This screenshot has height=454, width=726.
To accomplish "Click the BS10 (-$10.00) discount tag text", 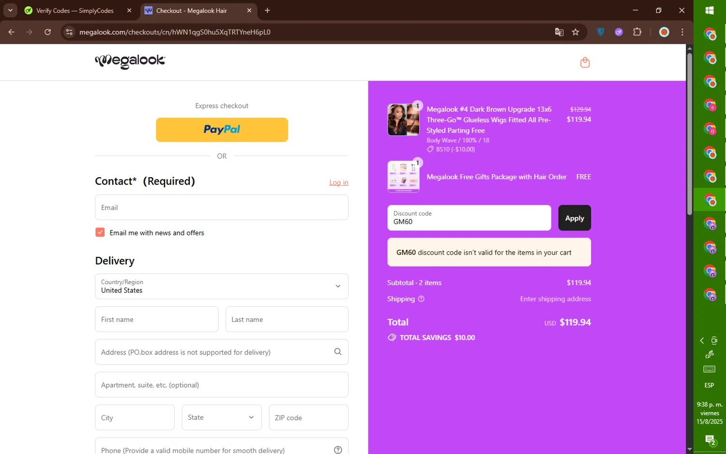I will (x=455, y=150).
